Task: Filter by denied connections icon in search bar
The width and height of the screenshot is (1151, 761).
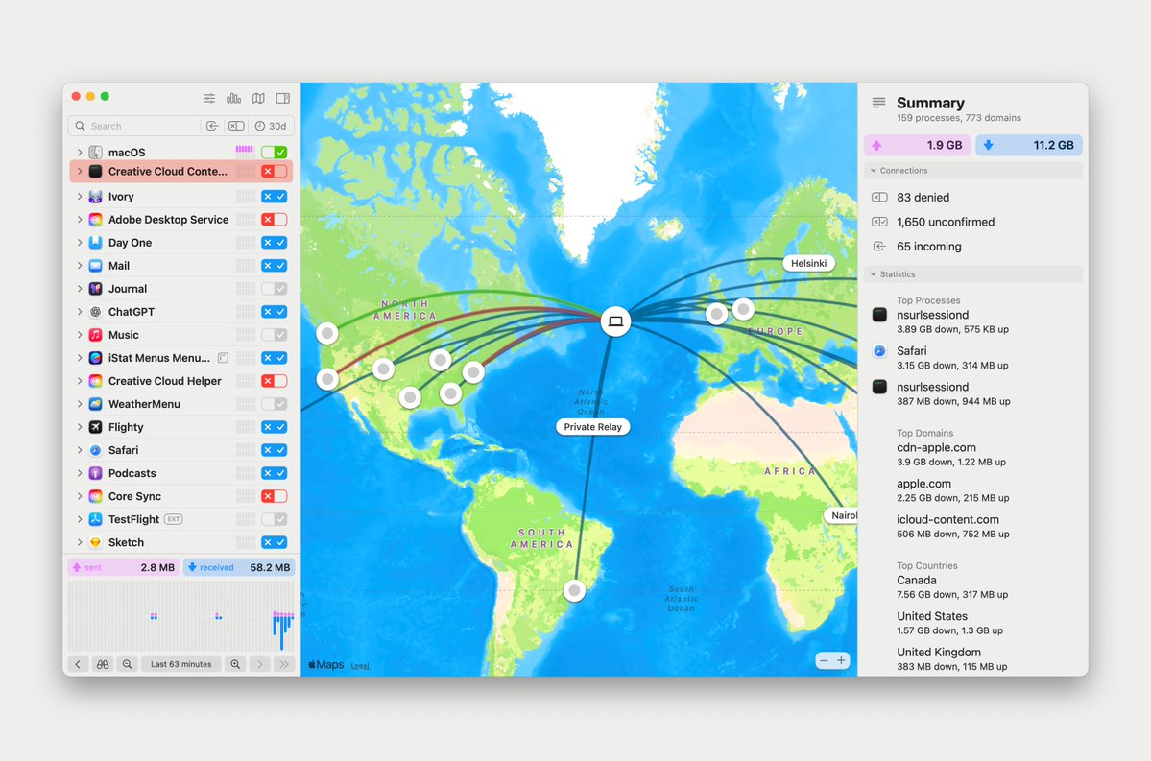Action: click(x=236, y=127)
